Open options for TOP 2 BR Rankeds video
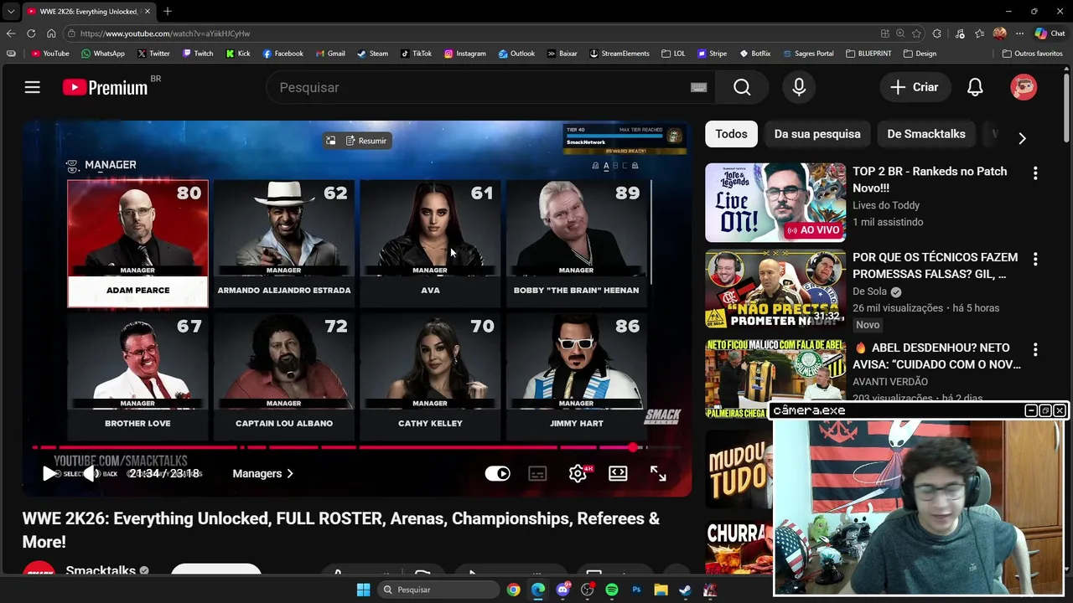Screen dimensions: 1073x603 1035,173
